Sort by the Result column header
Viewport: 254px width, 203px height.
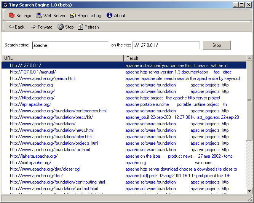coord(185,58)
